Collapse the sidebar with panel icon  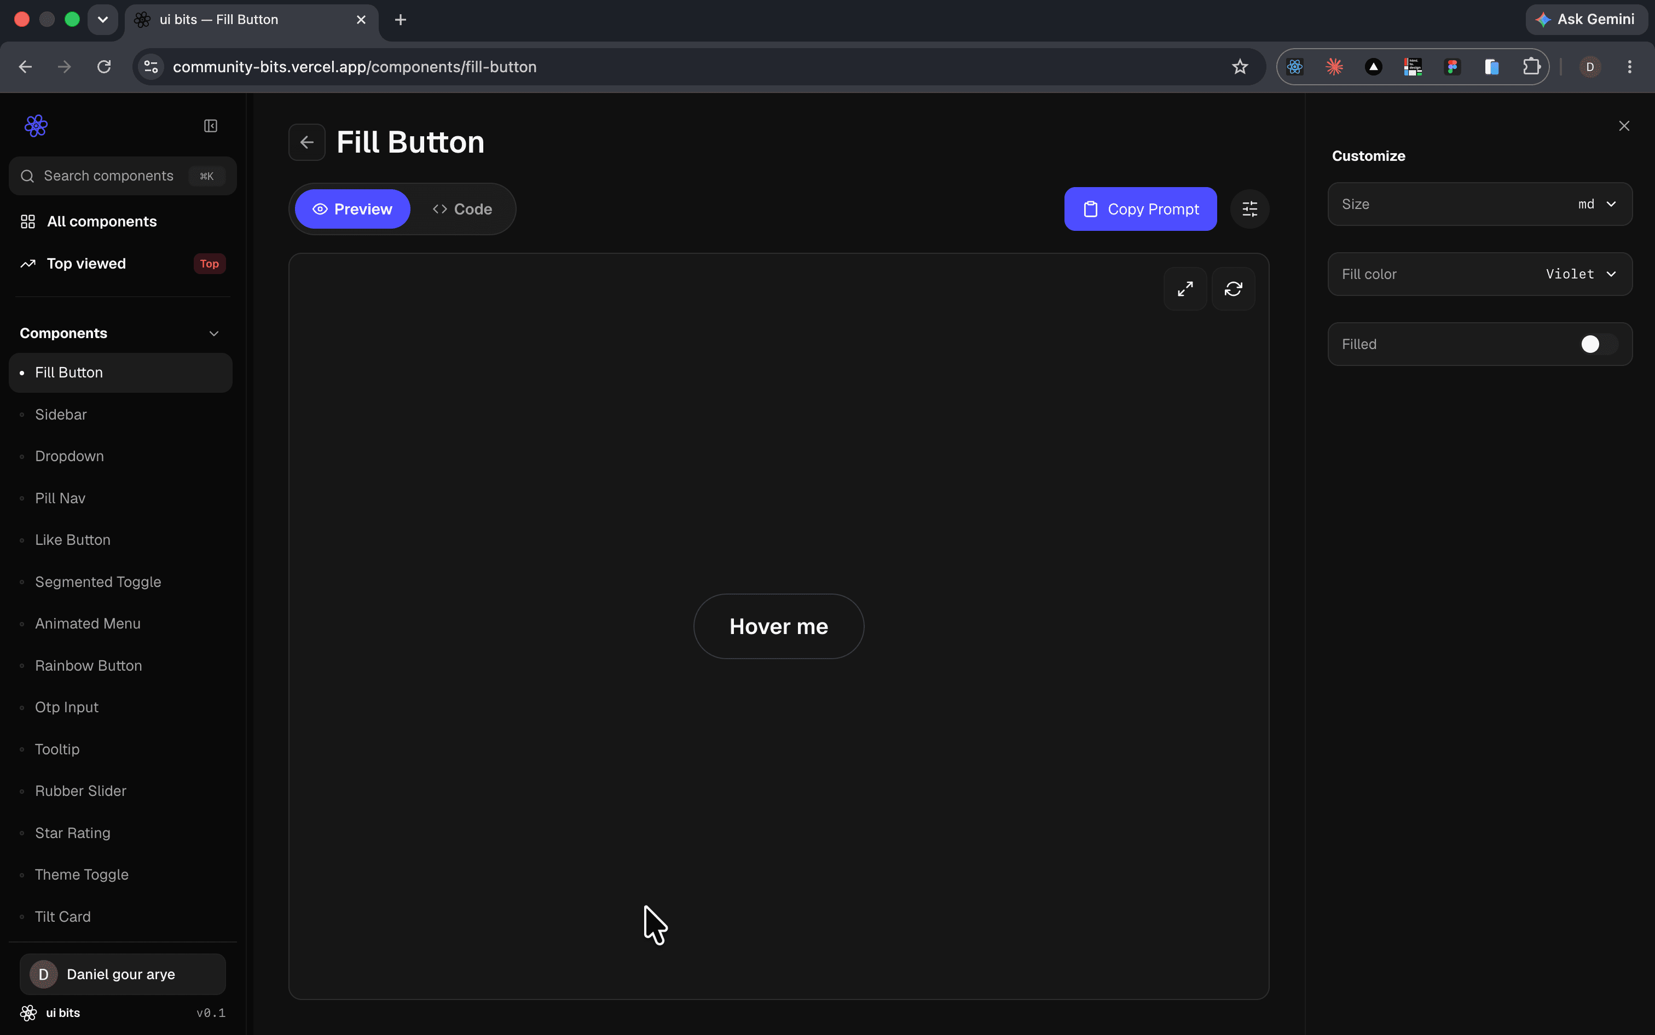coord(210,126)
